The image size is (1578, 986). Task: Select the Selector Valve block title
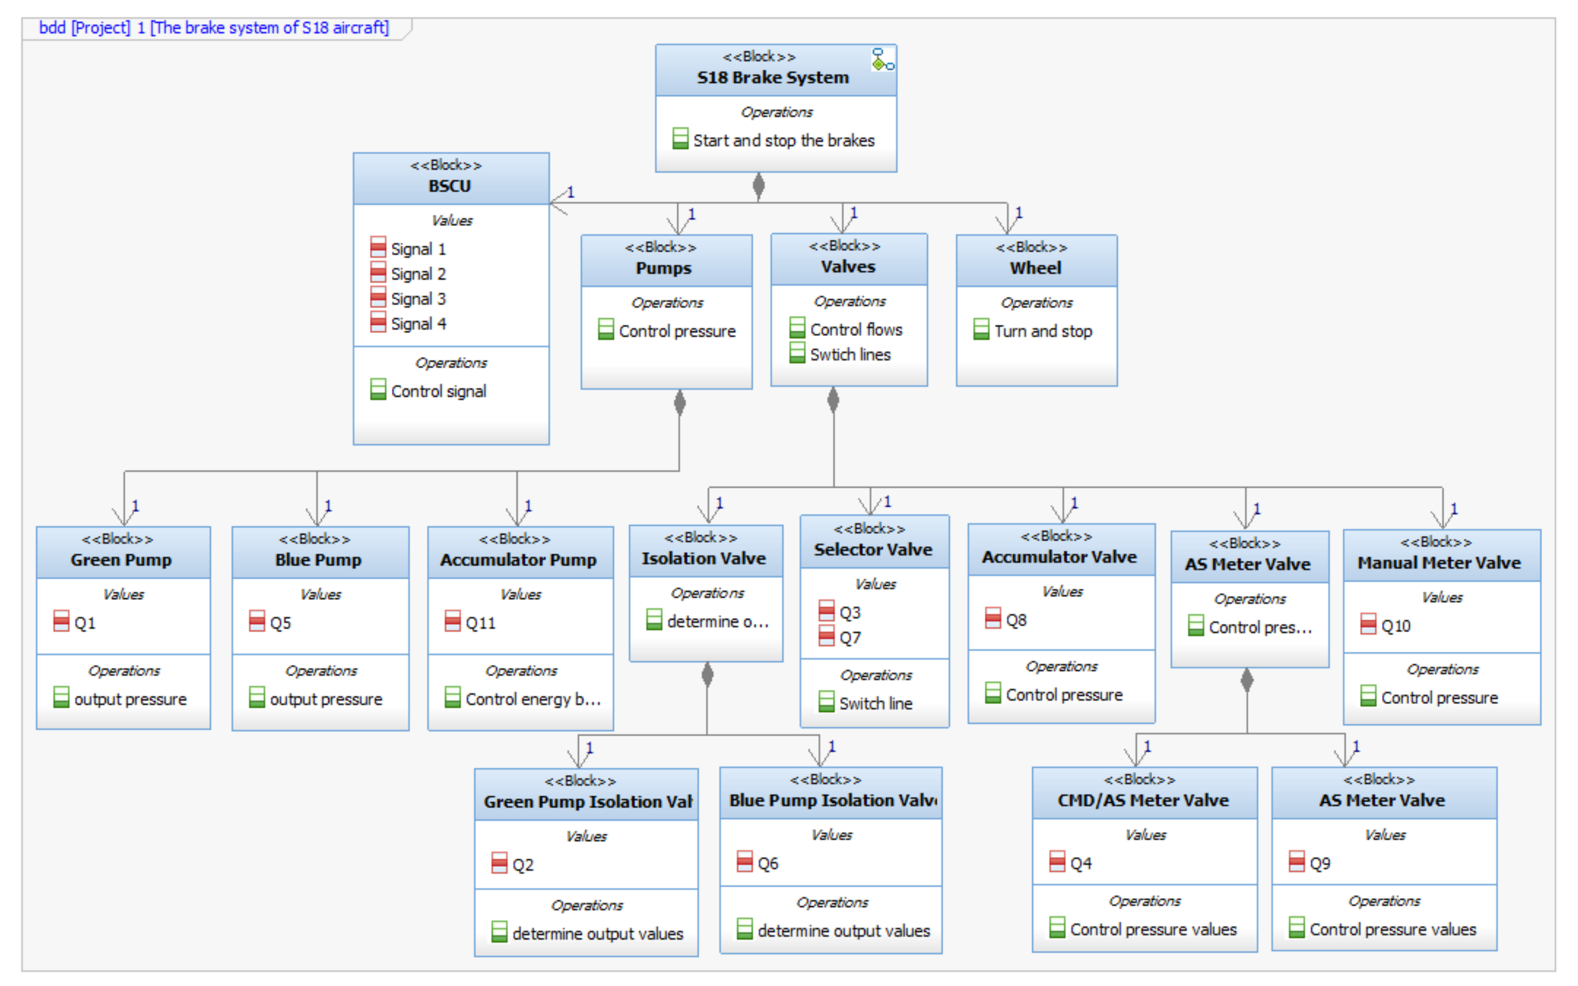point(873,549)
